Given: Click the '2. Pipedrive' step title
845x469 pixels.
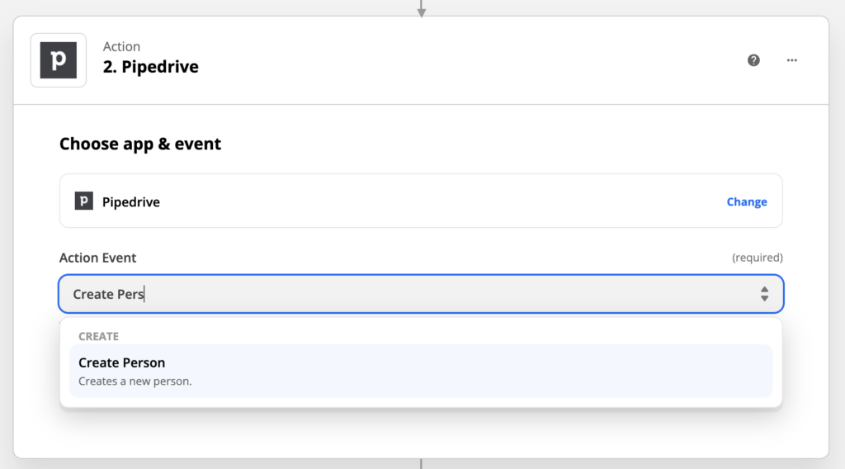Looking at the screenshot, I should (x=150, y=67).
